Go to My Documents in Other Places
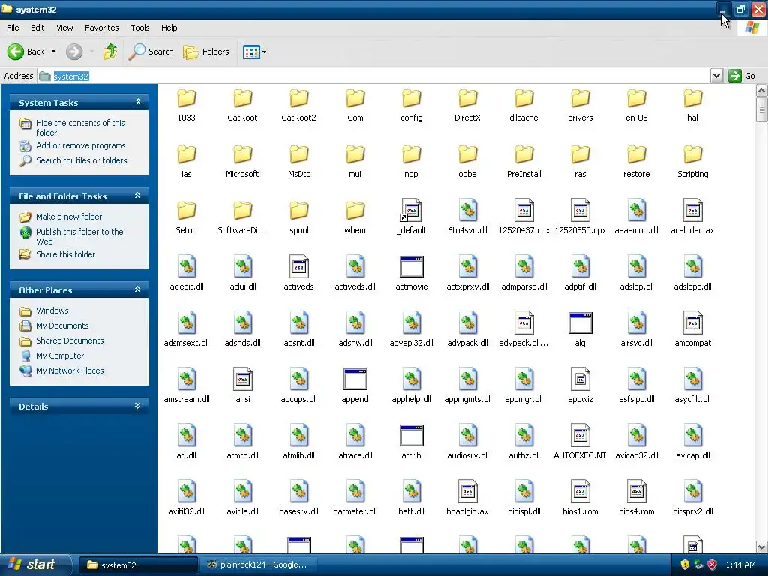Viewport: 768px width, 576px height. pos(62,325)
